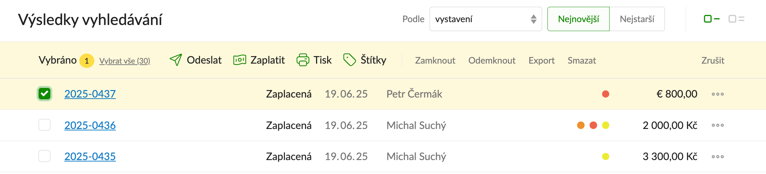Open three-dot menu for invoice 2025-0437
Screen dimensions: 766x174
718,94
